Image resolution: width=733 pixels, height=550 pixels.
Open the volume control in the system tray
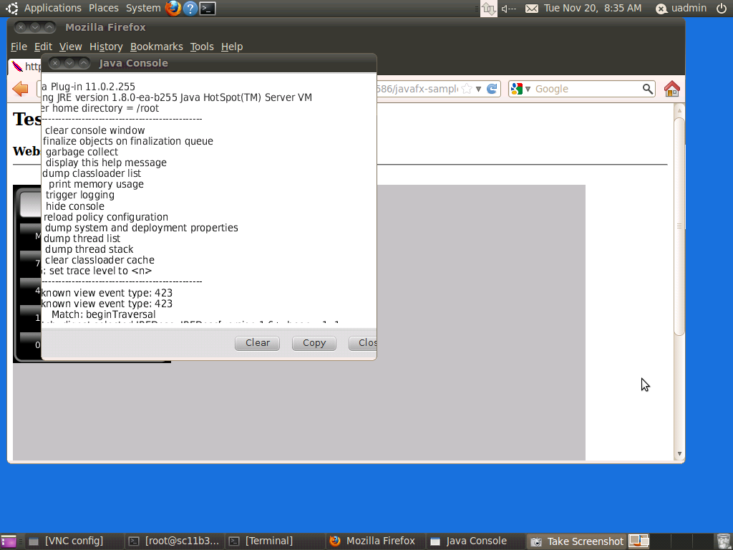click(509, 8)
